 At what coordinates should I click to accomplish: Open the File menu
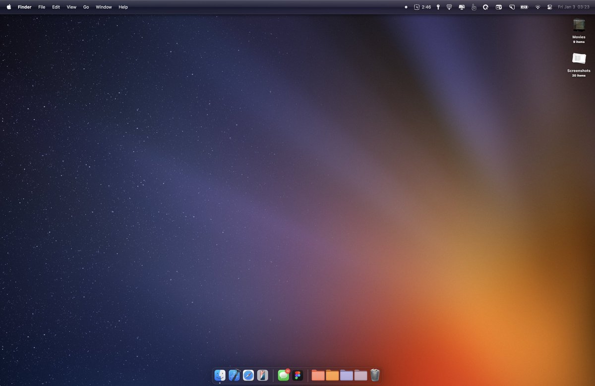(42, 7)
